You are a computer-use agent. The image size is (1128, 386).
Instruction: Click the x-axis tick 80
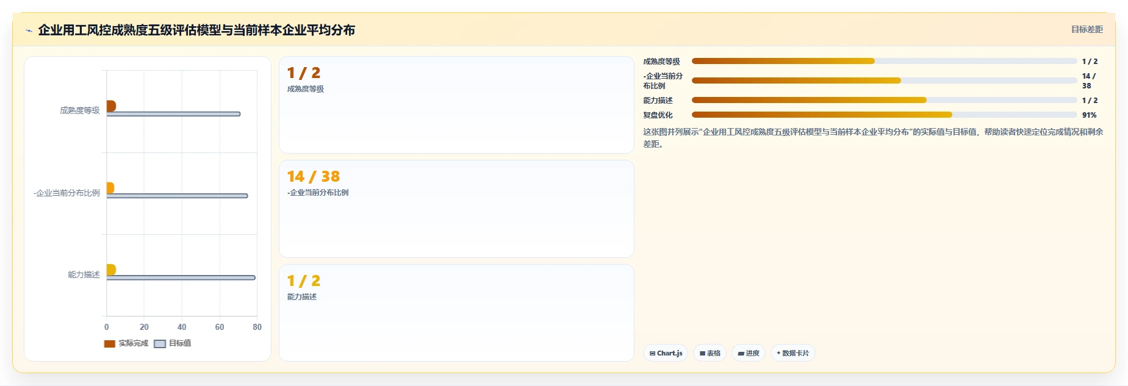257,327
